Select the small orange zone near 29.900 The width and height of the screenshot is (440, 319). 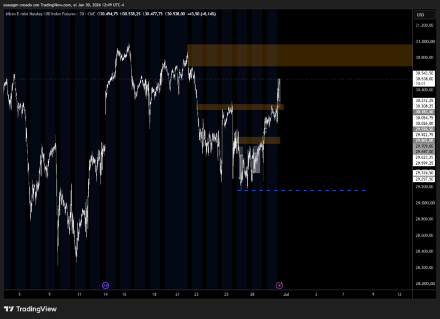coord(259,140)
